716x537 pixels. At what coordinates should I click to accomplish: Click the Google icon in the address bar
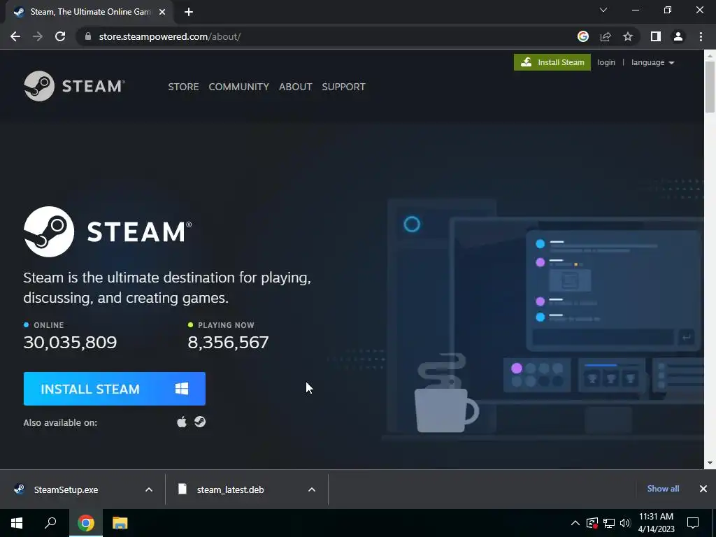583,36
